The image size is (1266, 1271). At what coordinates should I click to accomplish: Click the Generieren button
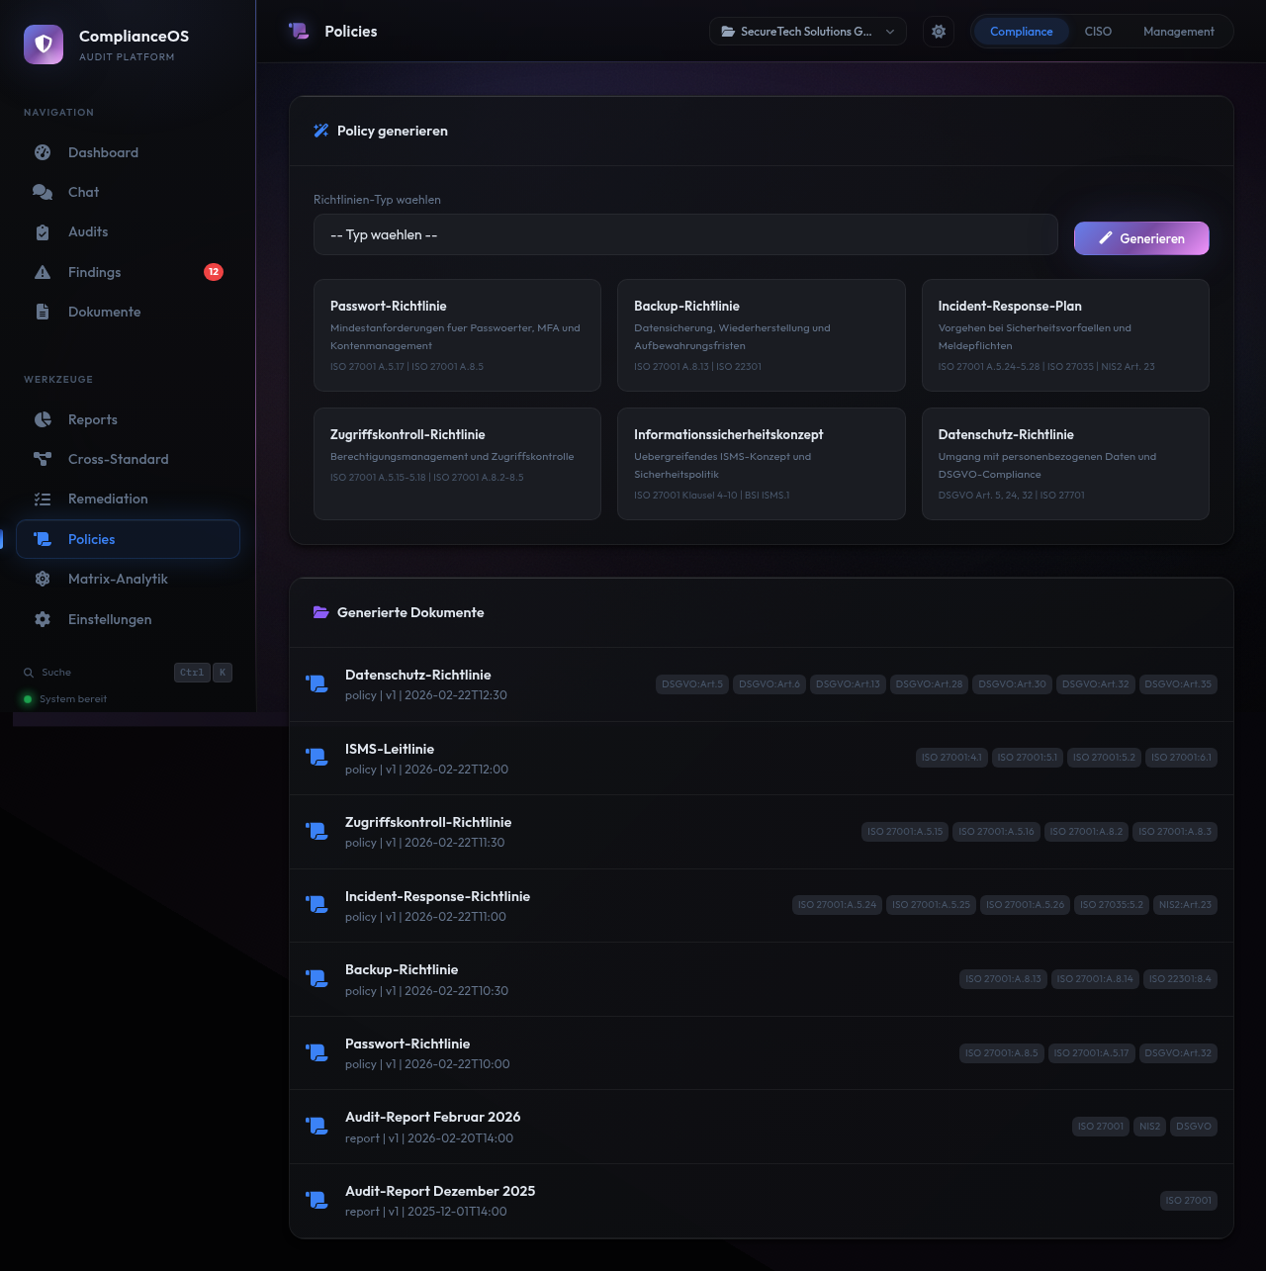[1141, 238]
